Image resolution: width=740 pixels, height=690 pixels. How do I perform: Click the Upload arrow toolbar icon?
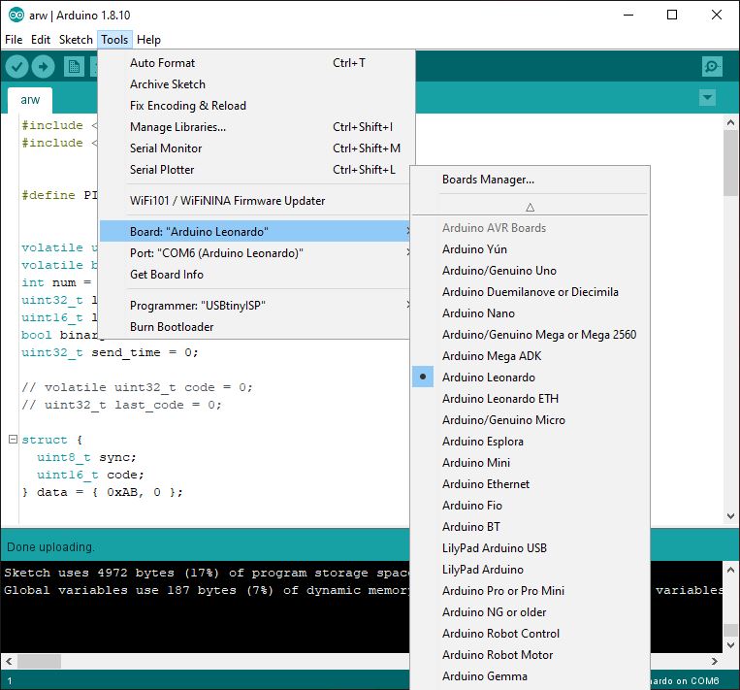point(43,67)
